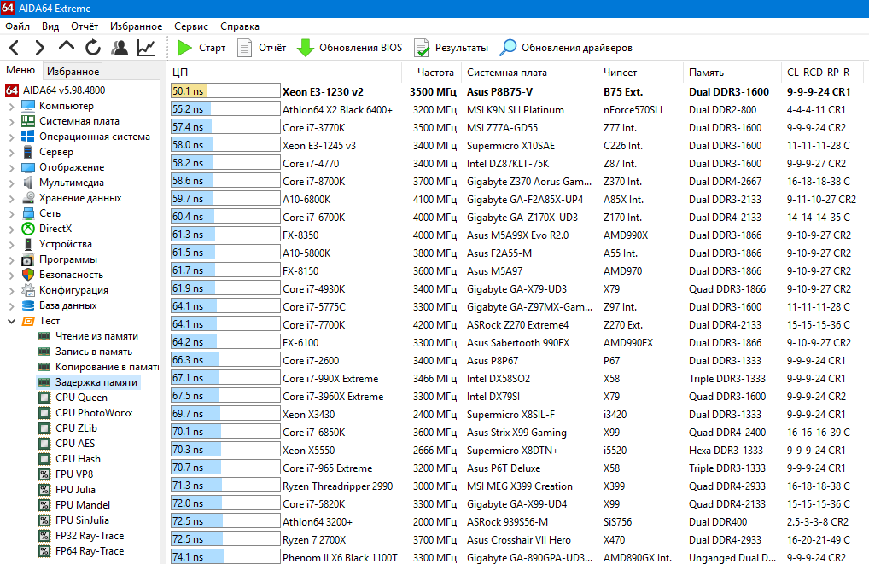Click the Refresh circular arrow icon
The image size is (869, 564).
click(x=92, y=48)
